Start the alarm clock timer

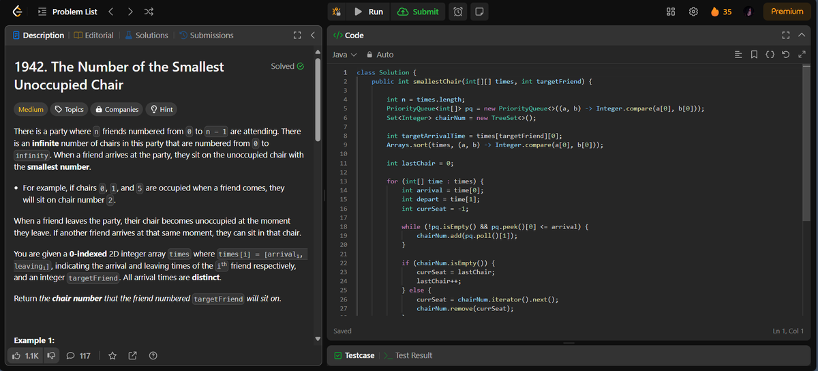coord(459,12)
